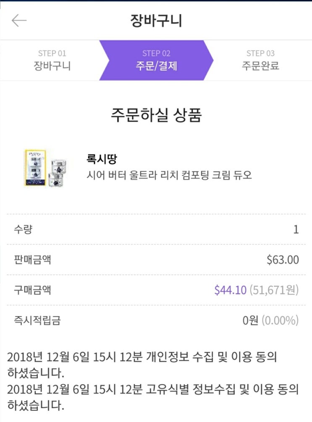Screen dimensions: 312x422
Task: Click the 장바구니 page title
Action: coord(156,21)
